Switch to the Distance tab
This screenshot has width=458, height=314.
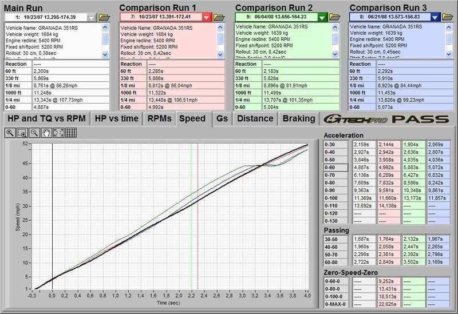pos(255,118)
